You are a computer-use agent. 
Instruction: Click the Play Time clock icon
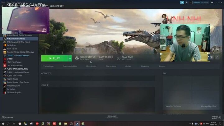click(119, 58)
